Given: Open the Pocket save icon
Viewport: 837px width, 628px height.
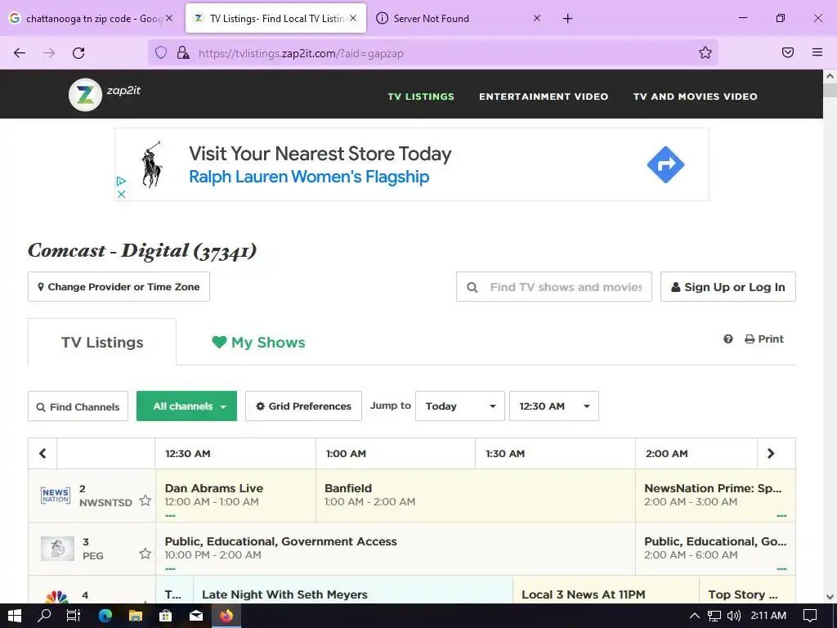Looking at the screenshot, I should [788, 52].
